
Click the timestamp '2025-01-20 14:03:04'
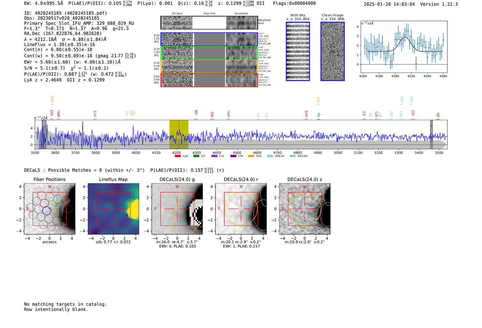click(389, 4)
